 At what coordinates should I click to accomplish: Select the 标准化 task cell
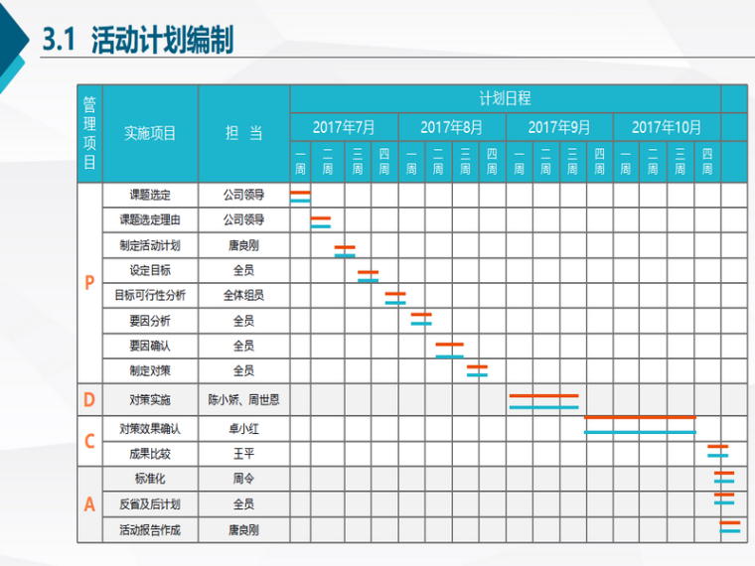[x=150, y=478]
